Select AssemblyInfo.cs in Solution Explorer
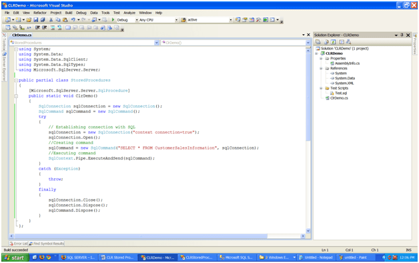The width and height of the screenshot is (419, 263). pyautogui.click(x=347, y=63)
